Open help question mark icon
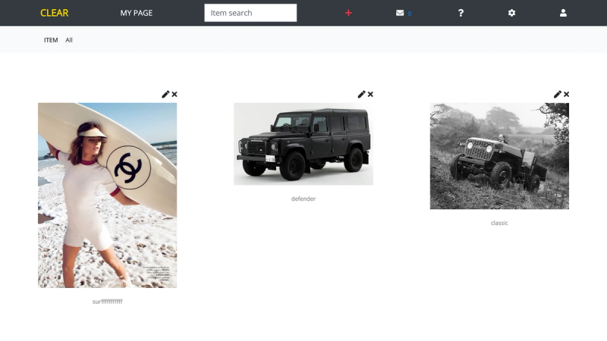The image size is (607, 341). (461, 13)
